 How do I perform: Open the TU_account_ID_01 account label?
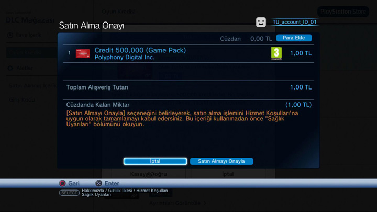[294, 22]
